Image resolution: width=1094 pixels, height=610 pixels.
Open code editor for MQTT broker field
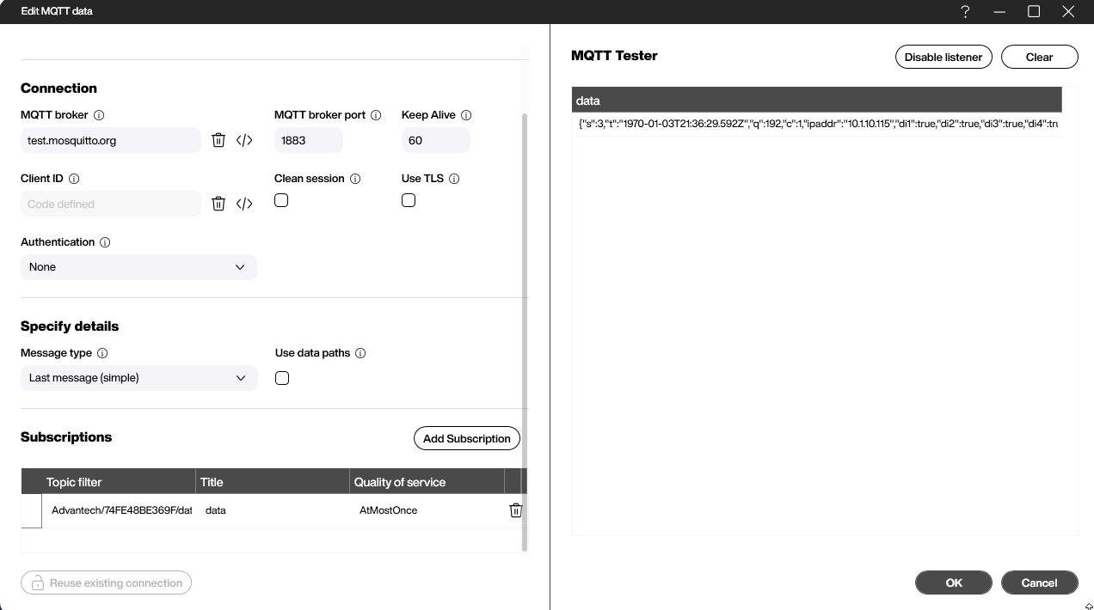click(244, 139)
